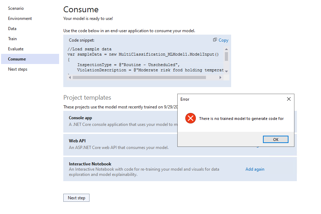
Task: Close the Error dialog with the X
Action: coord(288,99)
